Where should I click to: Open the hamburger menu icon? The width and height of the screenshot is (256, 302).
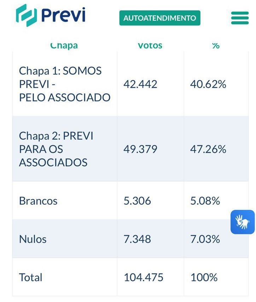pos(240,18)
